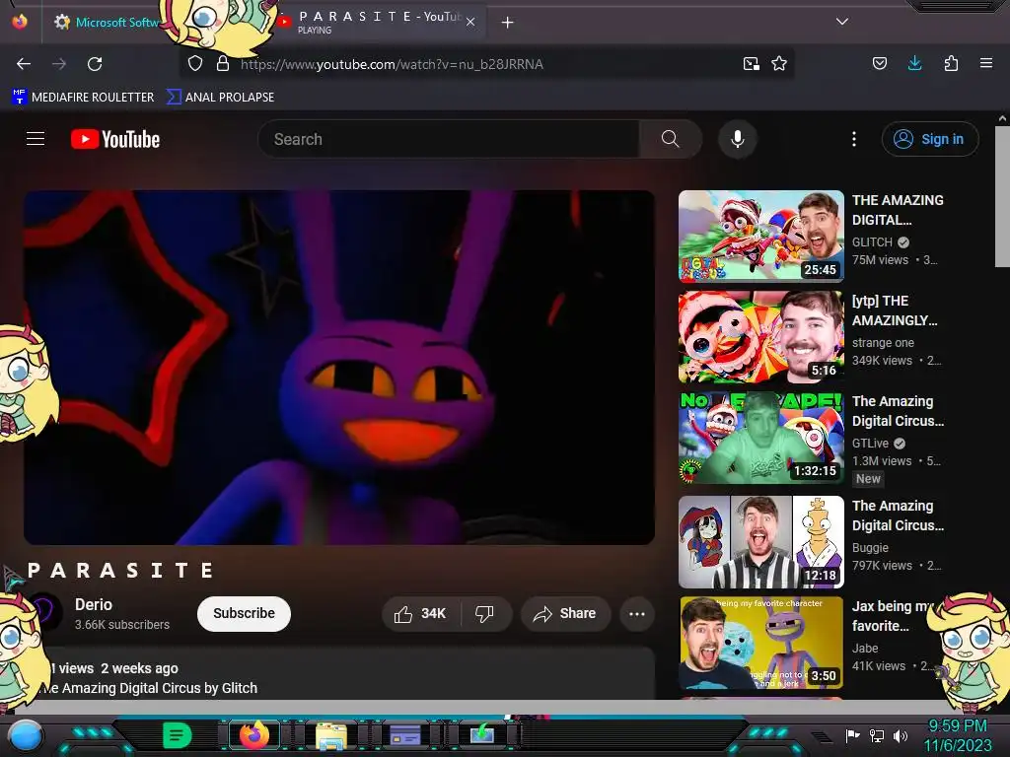Open the Action Center flag tray icon
This screenshot has width=1010, height=757.
point(852,735)
